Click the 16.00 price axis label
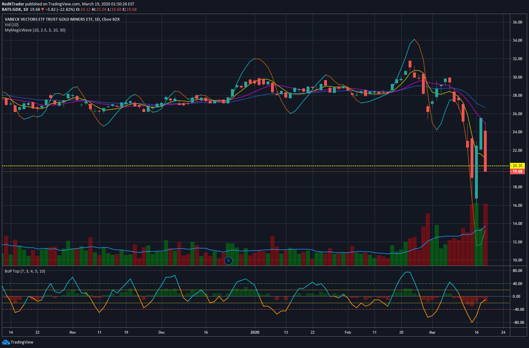Image resolution: width=529 pixels, height=348 pixels. point(517,205)
